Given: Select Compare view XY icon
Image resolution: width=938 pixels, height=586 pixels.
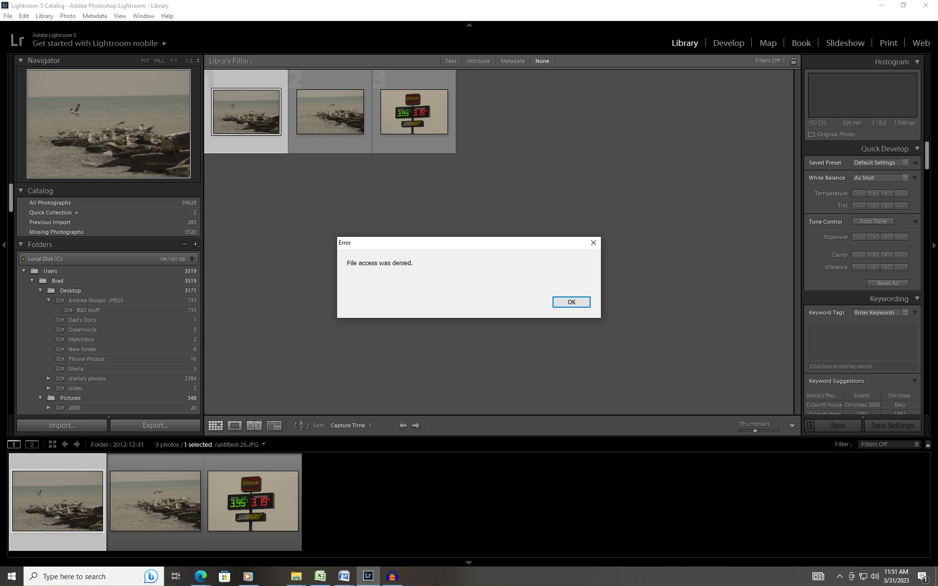Looking at the screenshot, I should point(254,425).
